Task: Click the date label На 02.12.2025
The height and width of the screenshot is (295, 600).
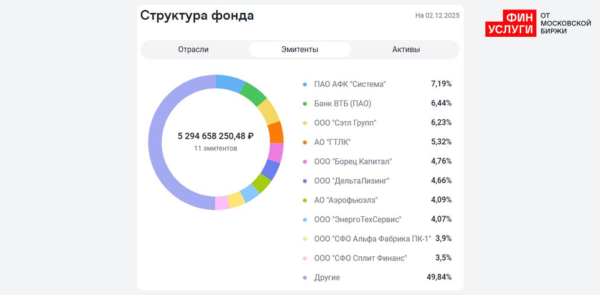Action: pos(437,16)
